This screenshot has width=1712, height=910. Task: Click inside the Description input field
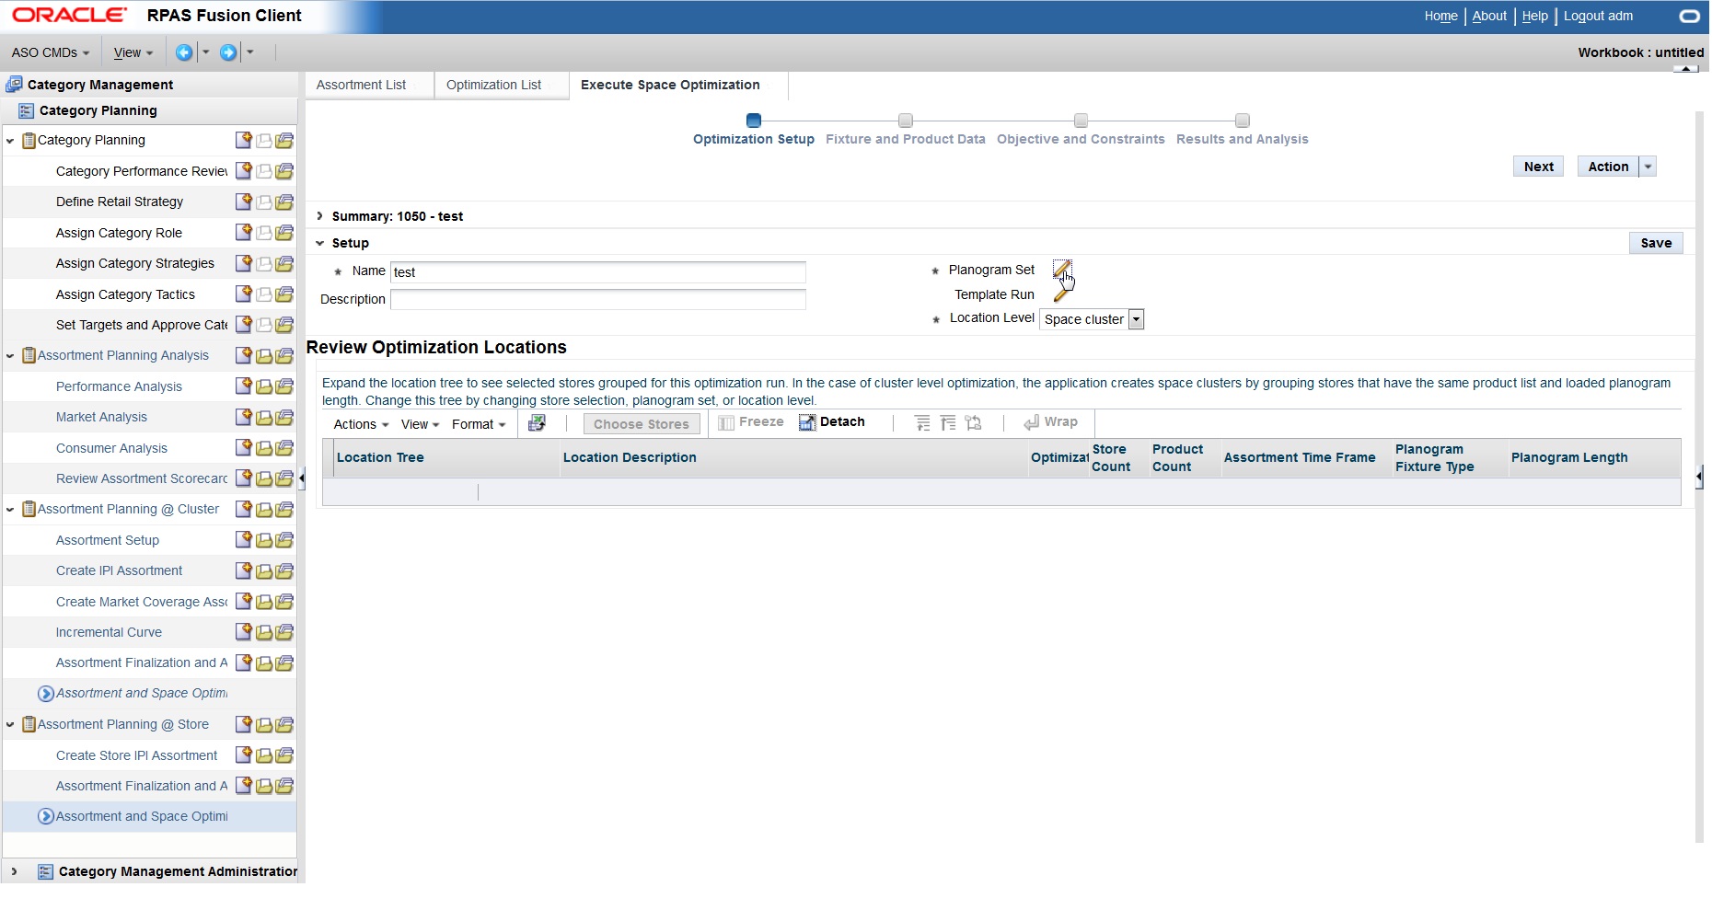coord(597,300)
